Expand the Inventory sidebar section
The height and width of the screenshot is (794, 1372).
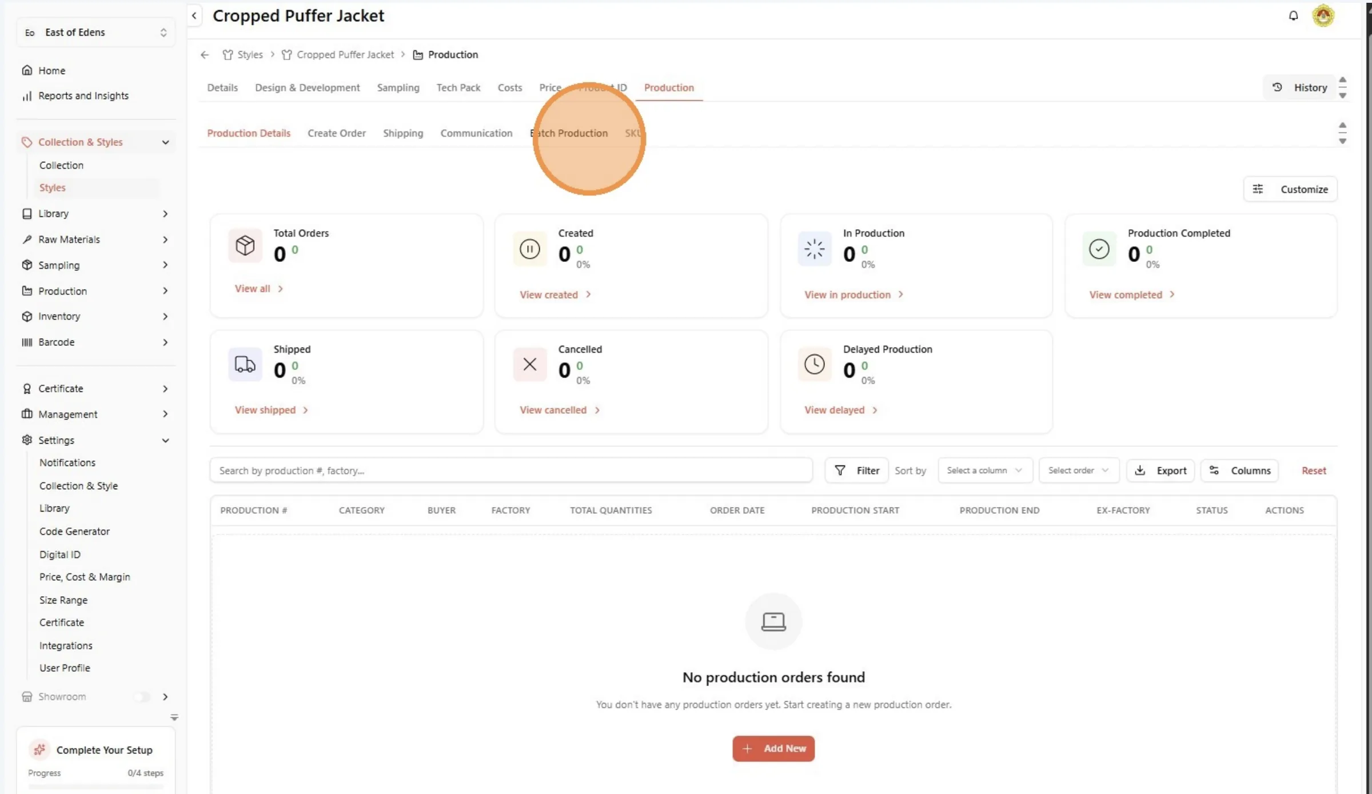(x=95, y=317)
